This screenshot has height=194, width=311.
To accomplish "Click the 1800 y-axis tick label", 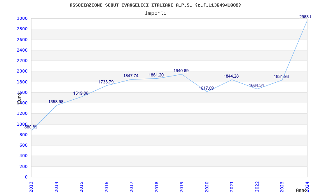I will (x=22, y=82).
